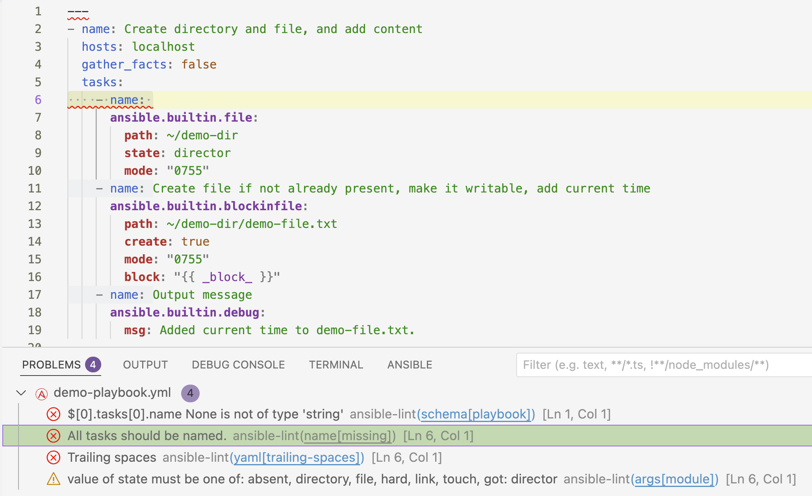812x496 pixels.
Task: Switch to the ANSIBLE tab
Action: click(410, 365)
